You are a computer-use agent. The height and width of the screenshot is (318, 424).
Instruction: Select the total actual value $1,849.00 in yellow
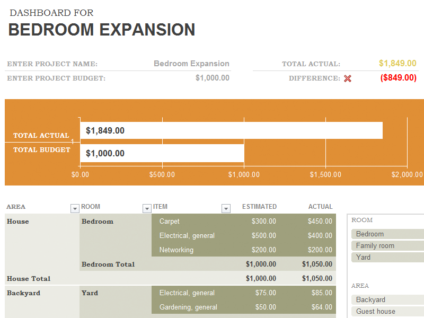coord(397,63)
